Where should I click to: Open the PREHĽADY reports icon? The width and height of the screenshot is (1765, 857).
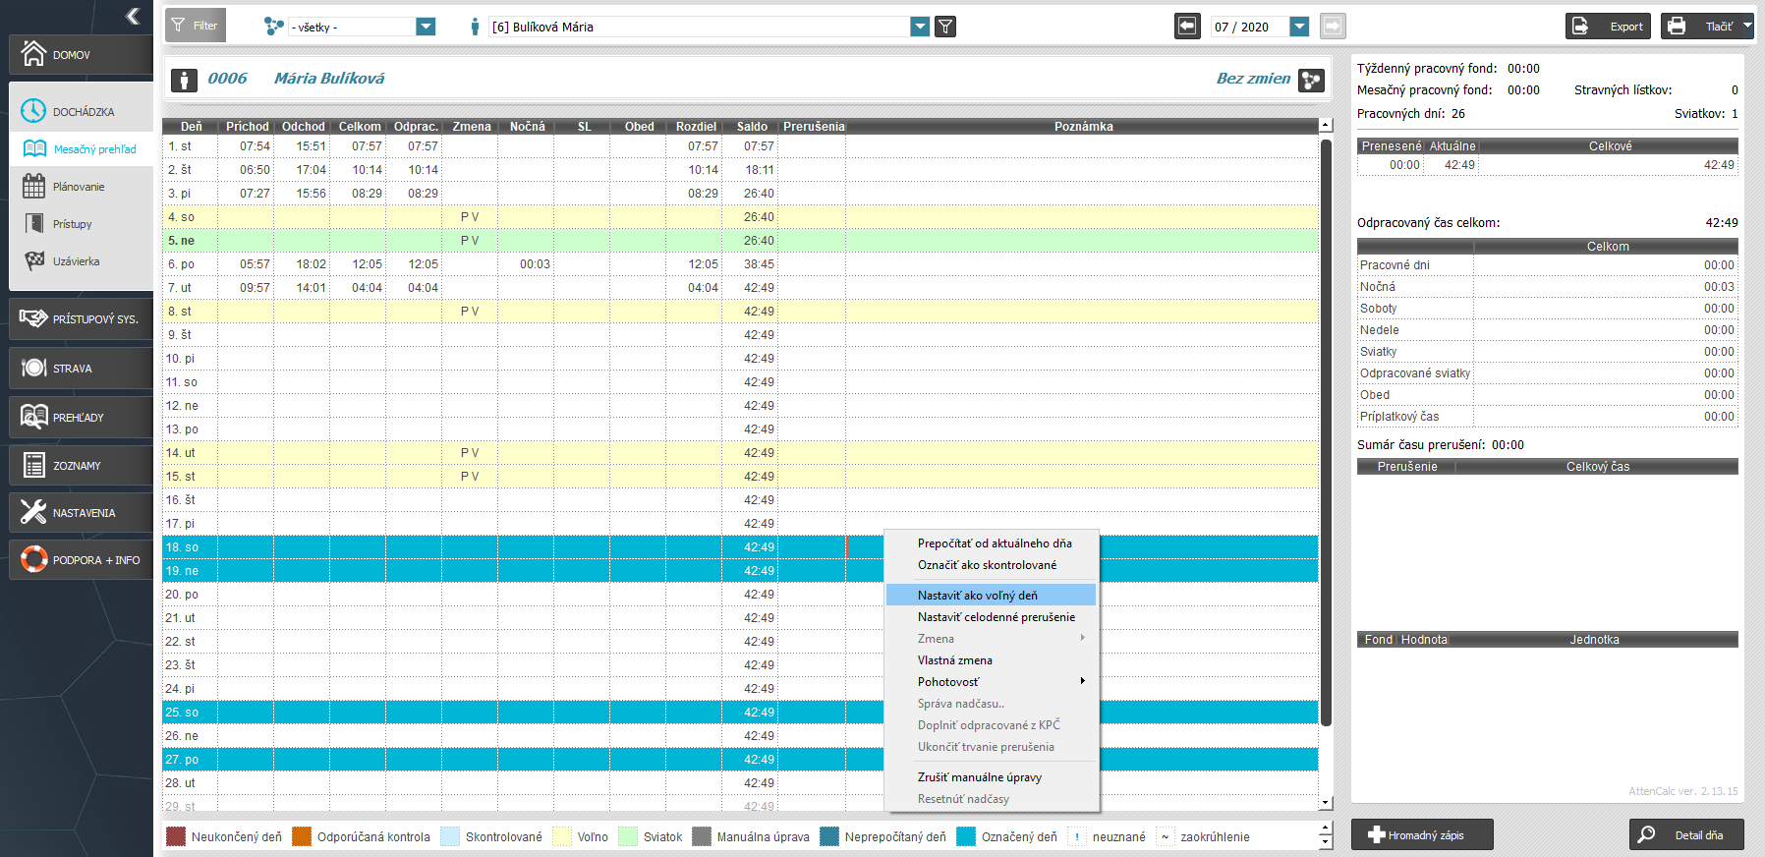[33, 417]
